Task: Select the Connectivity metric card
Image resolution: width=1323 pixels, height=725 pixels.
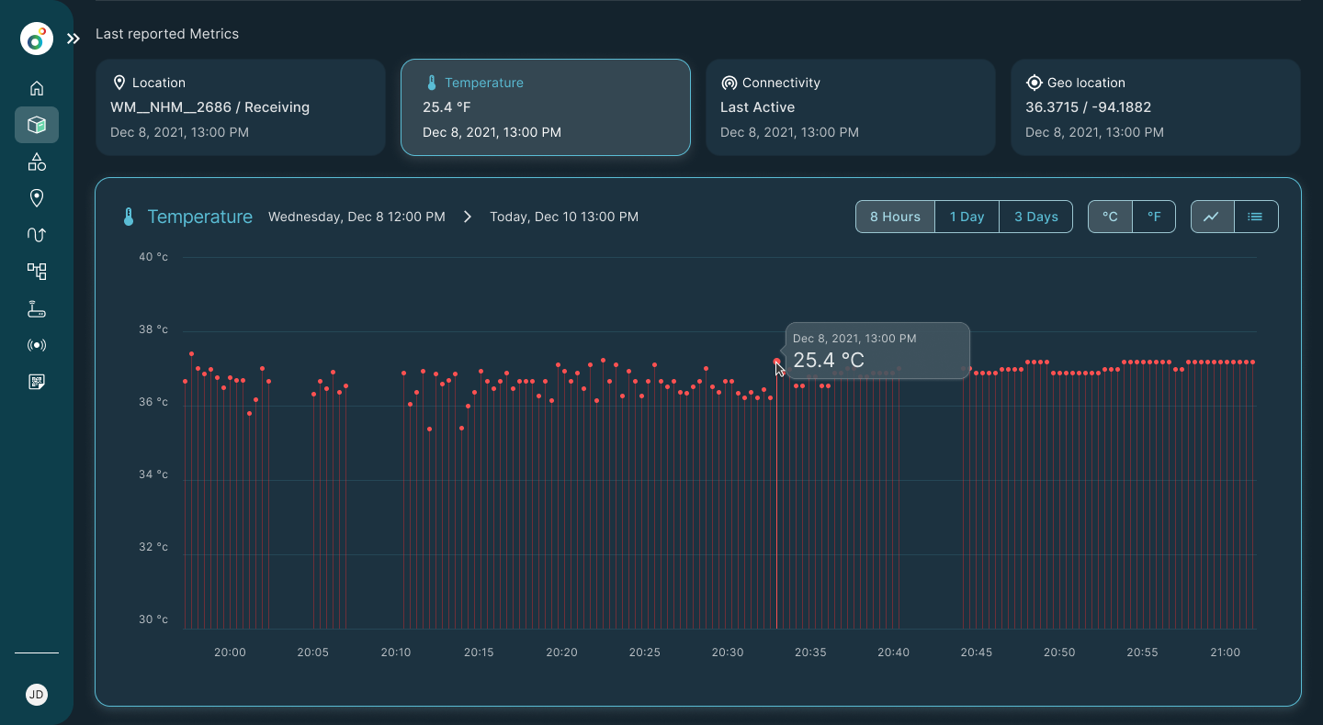Action: tap(851, 107)
